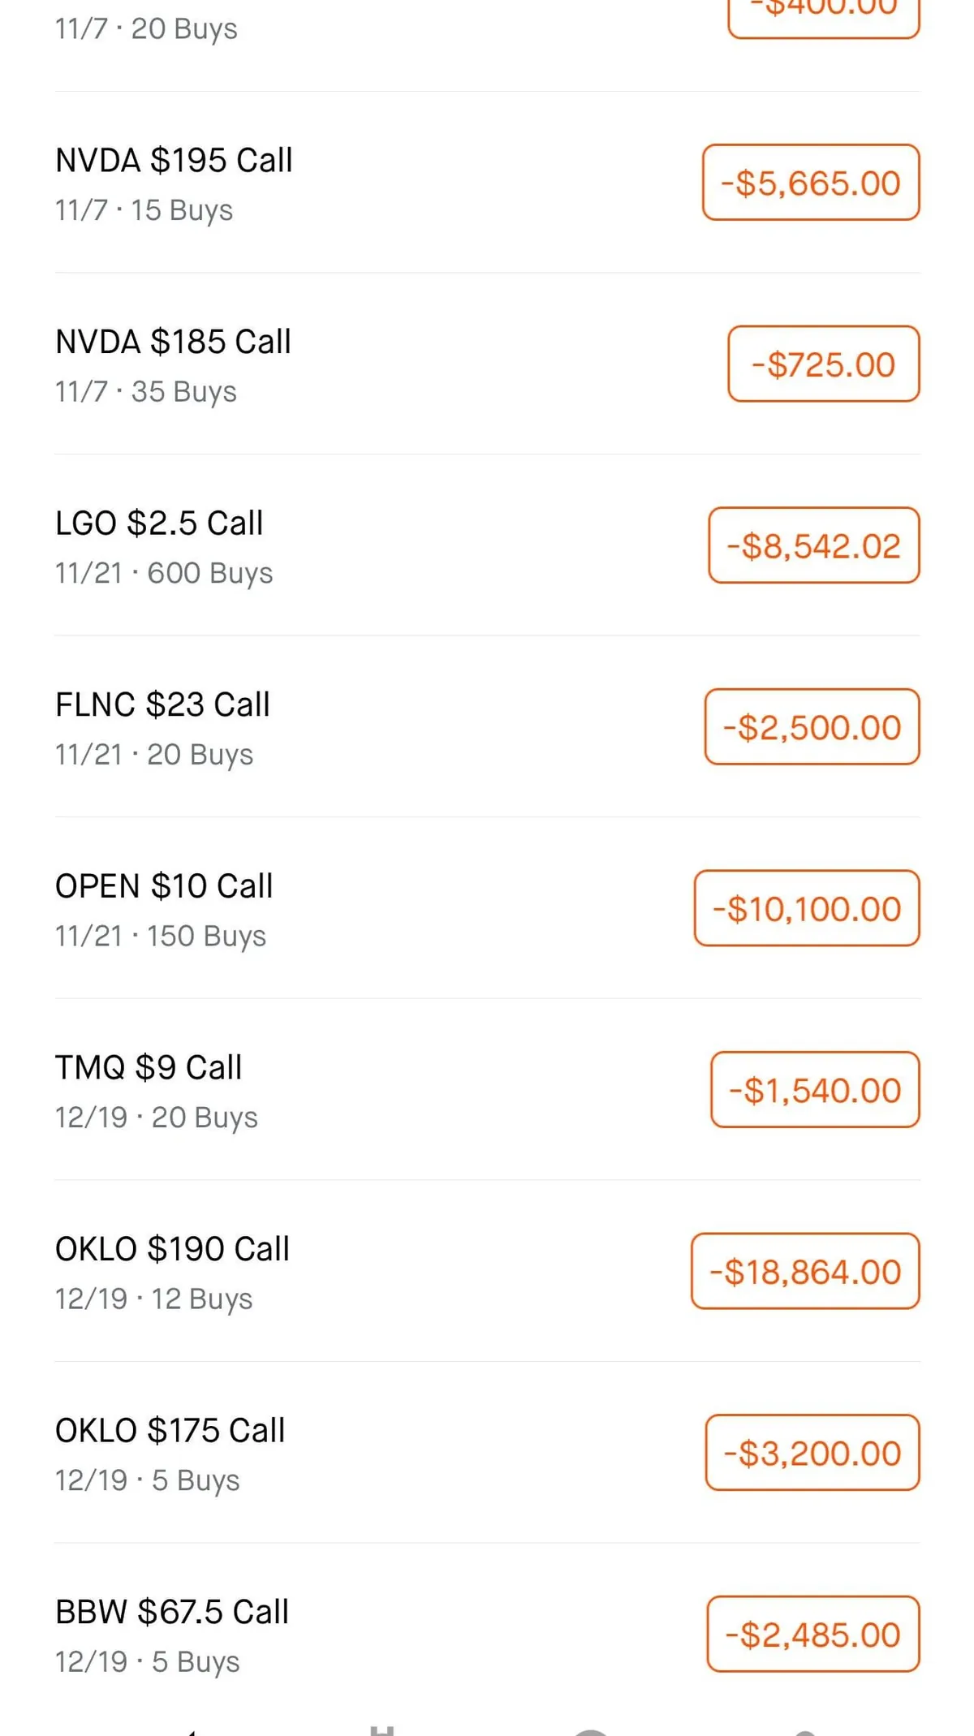Open the NVDA $185 Call position

(x=173, y=364)
